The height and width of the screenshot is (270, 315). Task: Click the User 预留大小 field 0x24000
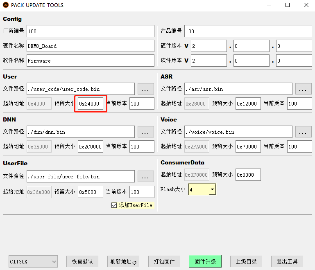pos(91,103)
